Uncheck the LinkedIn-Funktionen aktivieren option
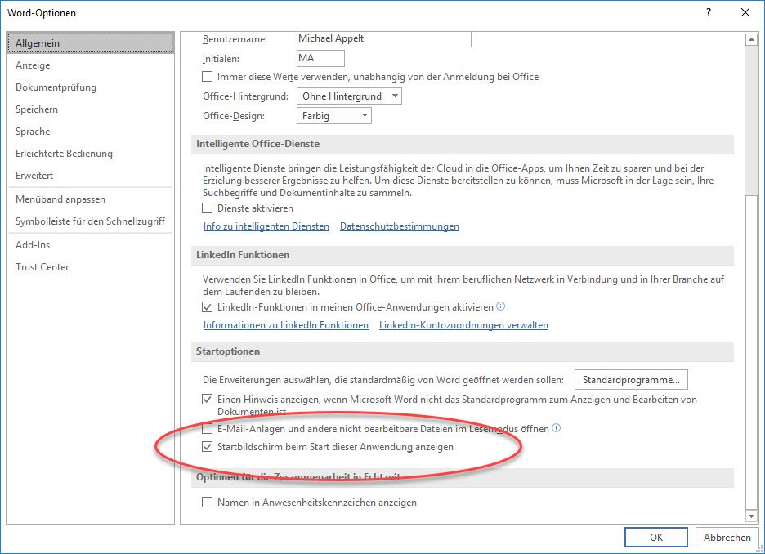 207,306
